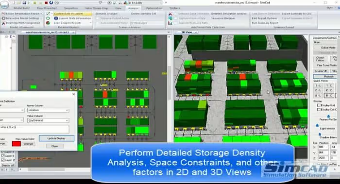Viewport: 340px width, 184px height.
Task: Click the red Max Value Color swatch
Action: tap(16, 144)
